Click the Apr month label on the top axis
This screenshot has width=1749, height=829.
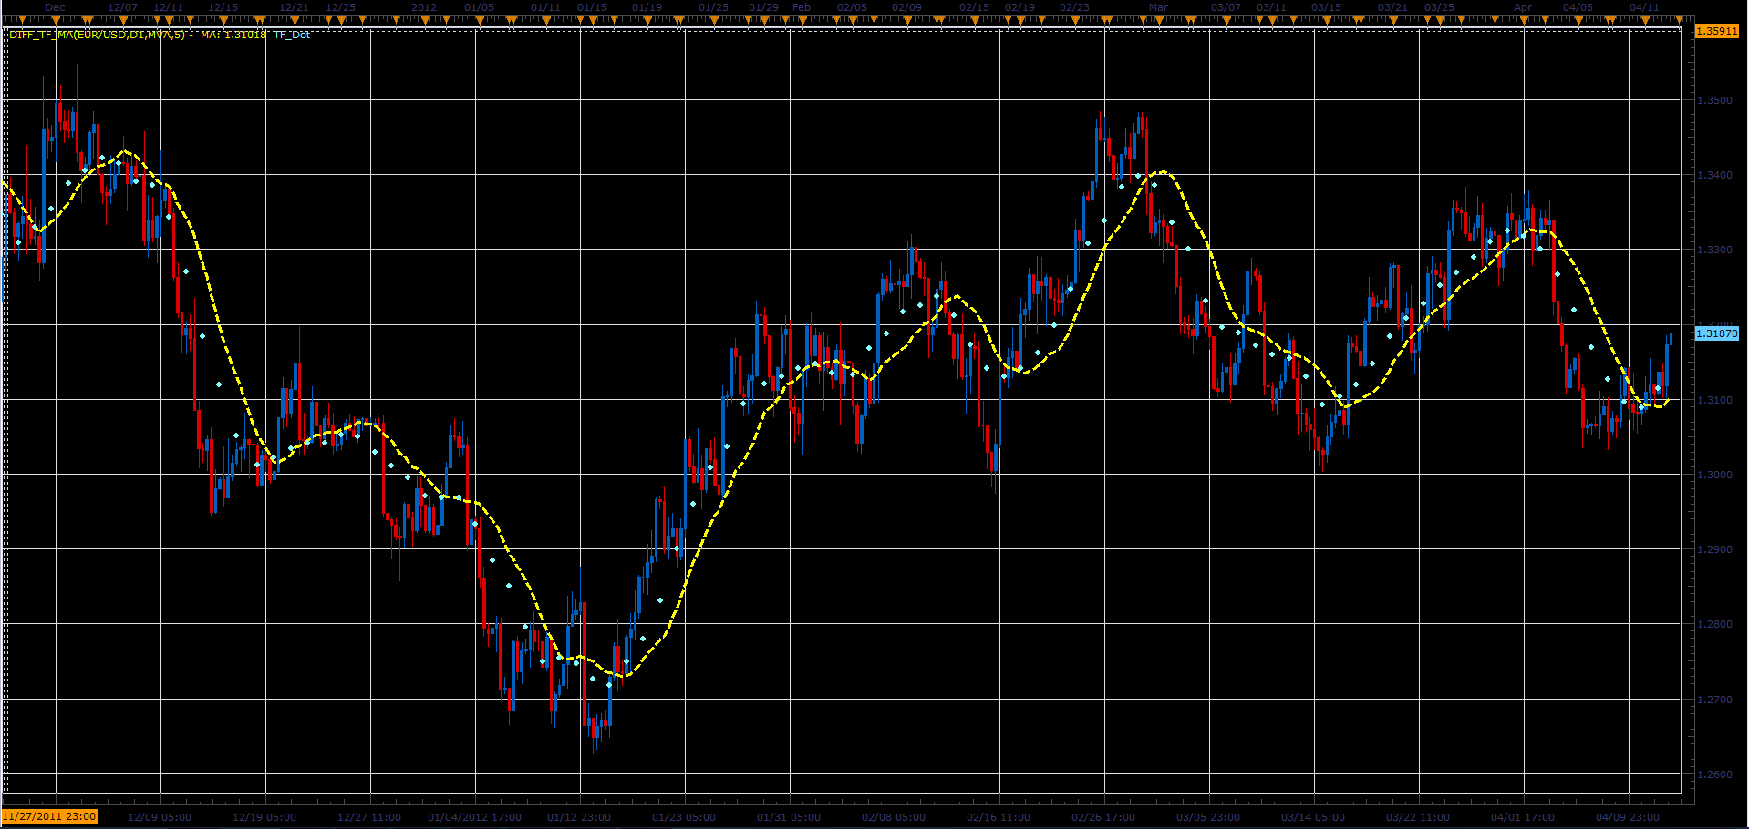point(1523,7)
